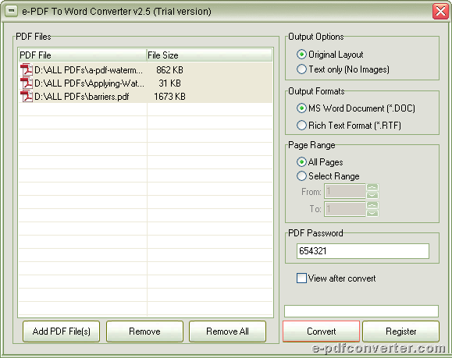Choose Text only (No Images) output
Screen dimensions: 452x358
point(301,69)
